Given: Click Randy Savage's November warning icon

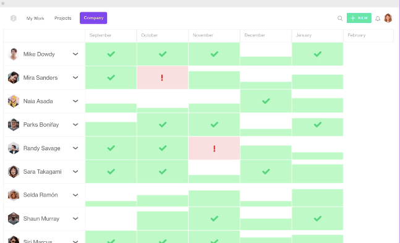Looking at the screenshot, I should coord(215,148).
